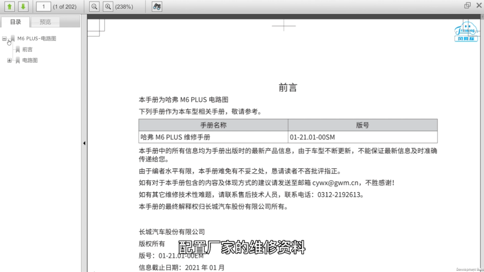Screen dimensions: 484x272
Task: Switch to the 目录 tab
Action: pyautogui.click(x=15, y=22)
